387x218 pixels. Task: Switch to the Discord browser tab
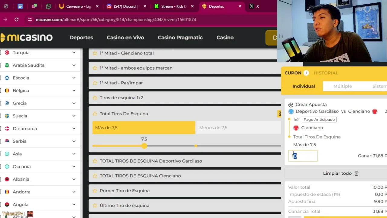click(x=126, y=6)
